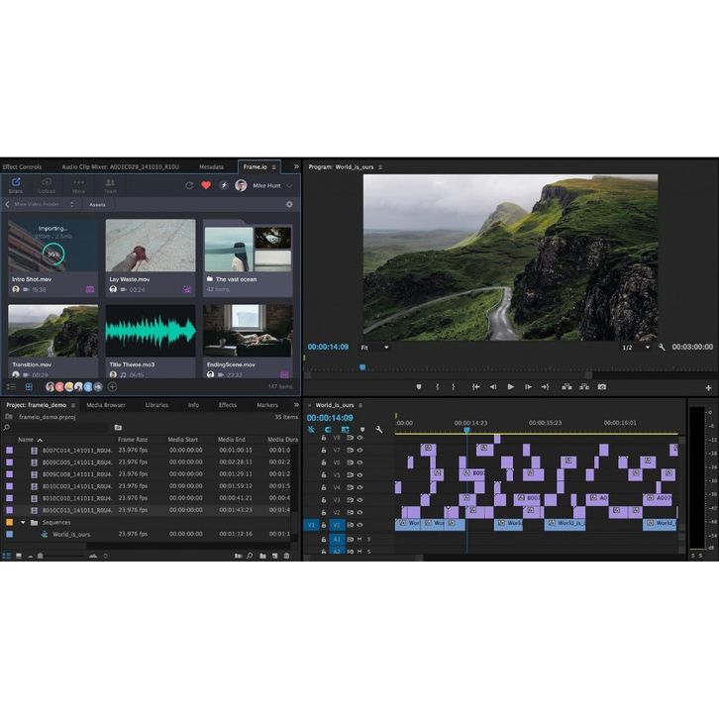Click the Add Marker icon in Program monitor

click(418, 386)
